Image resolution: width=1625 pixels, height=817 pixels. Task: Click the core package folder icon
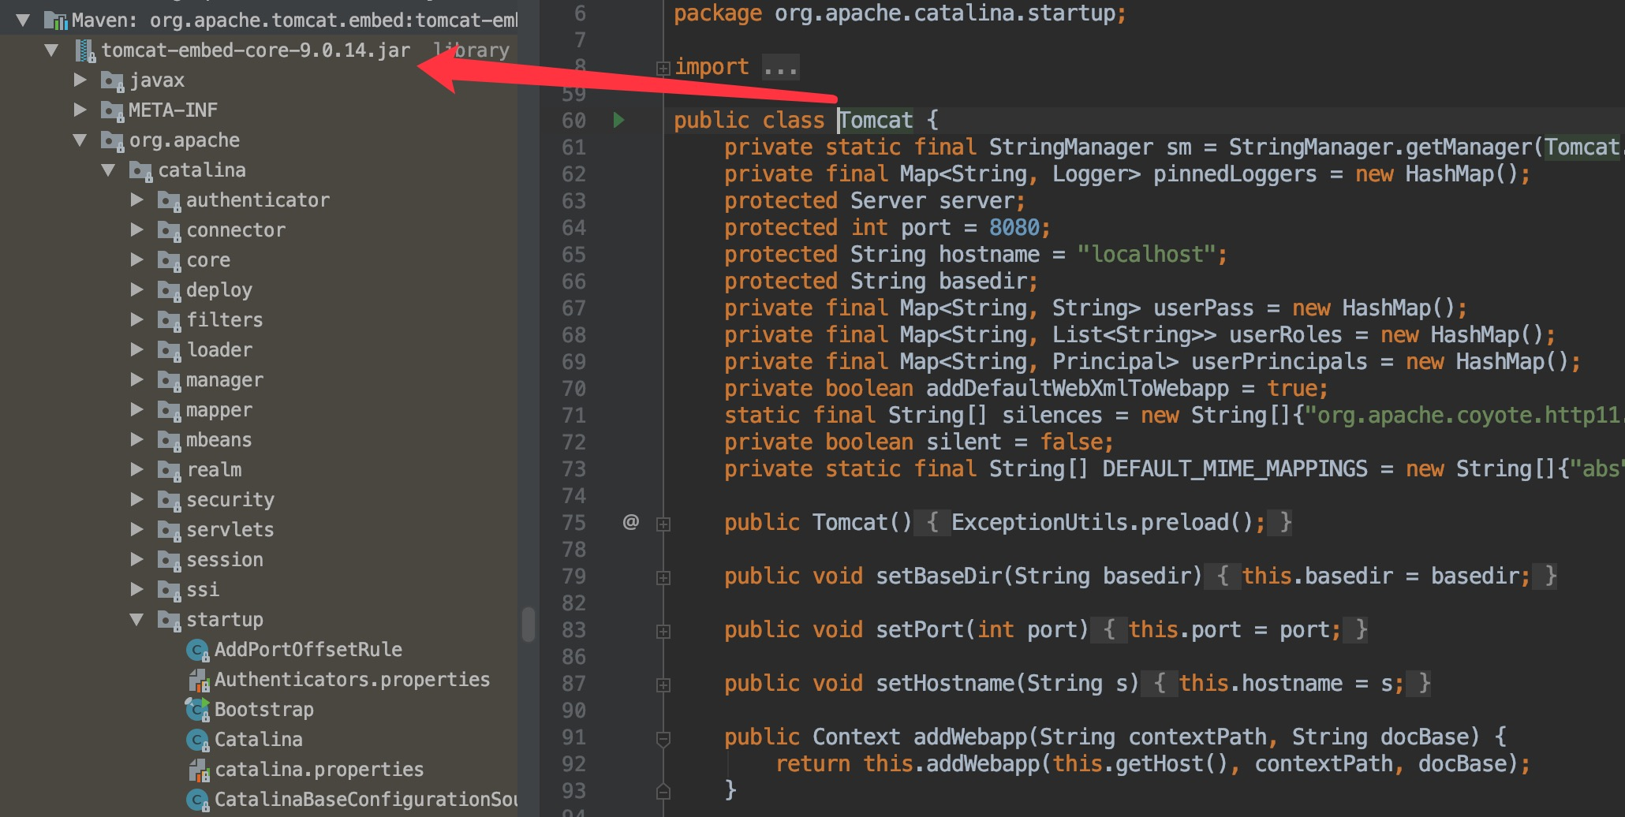click(170, 260)
